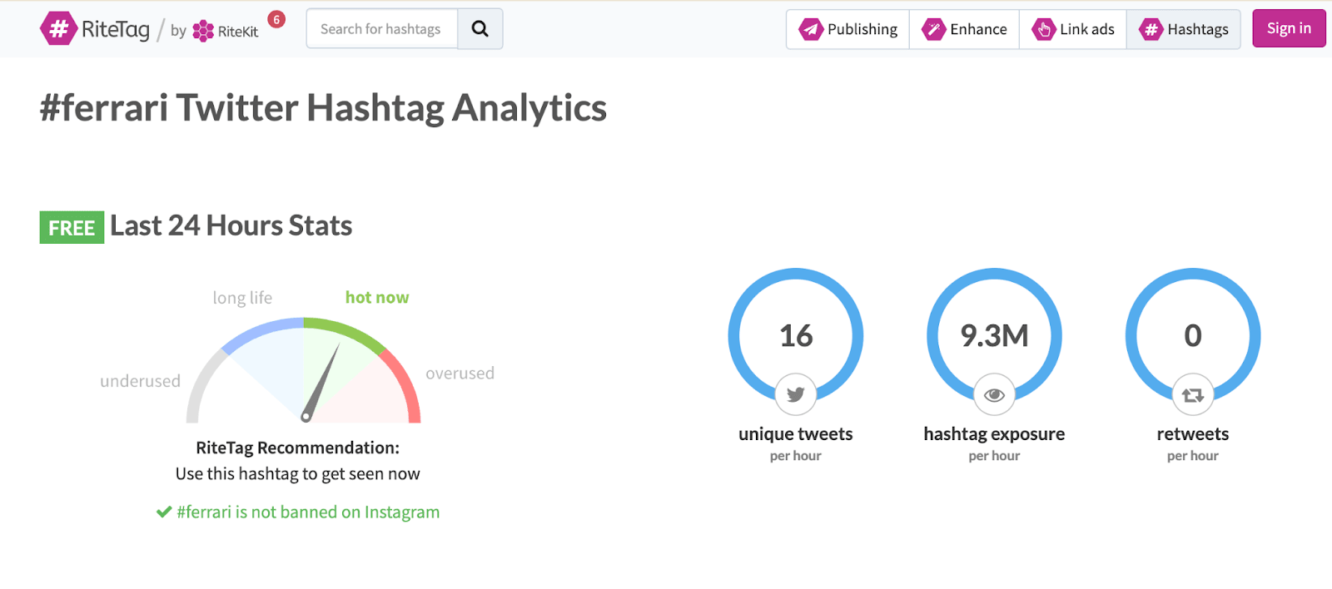
Task: Click the Twitter bird on unique tweets circle
Action: pyautogui.click(x=795, y=395)
